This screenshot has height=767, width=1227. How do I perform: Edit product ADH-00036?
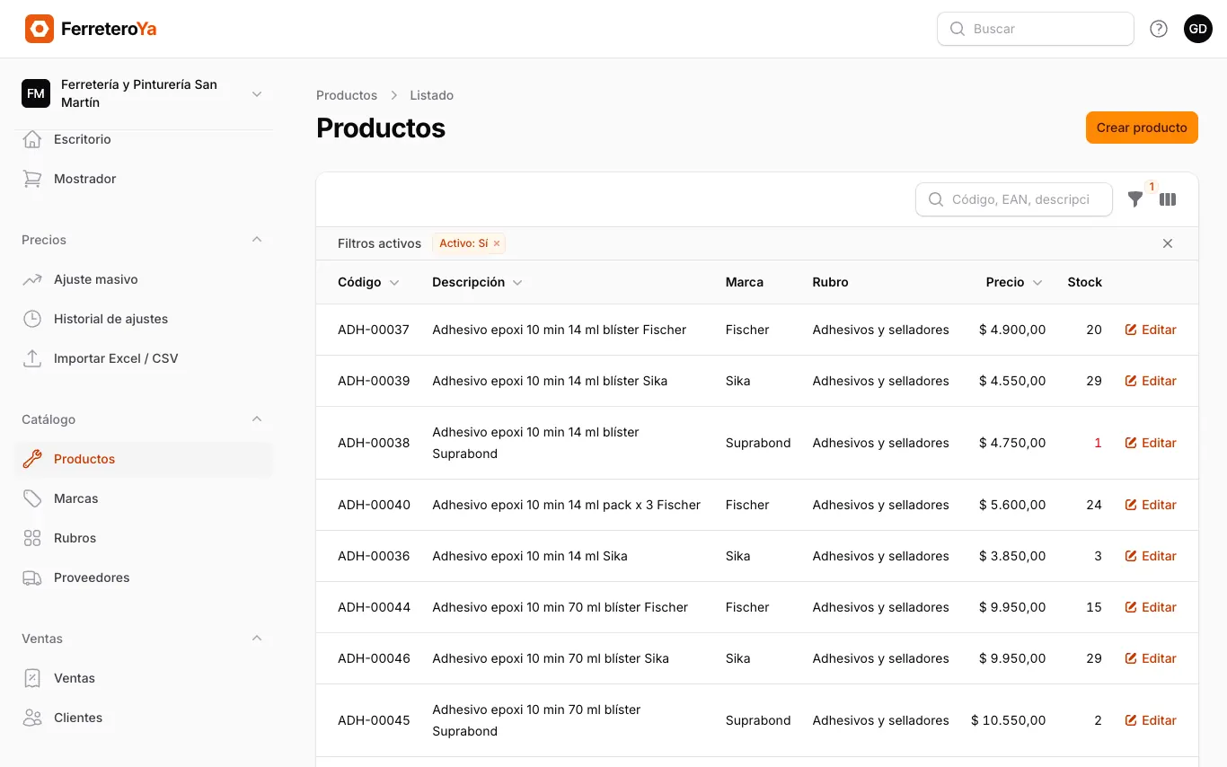(x=1151, y=556)
